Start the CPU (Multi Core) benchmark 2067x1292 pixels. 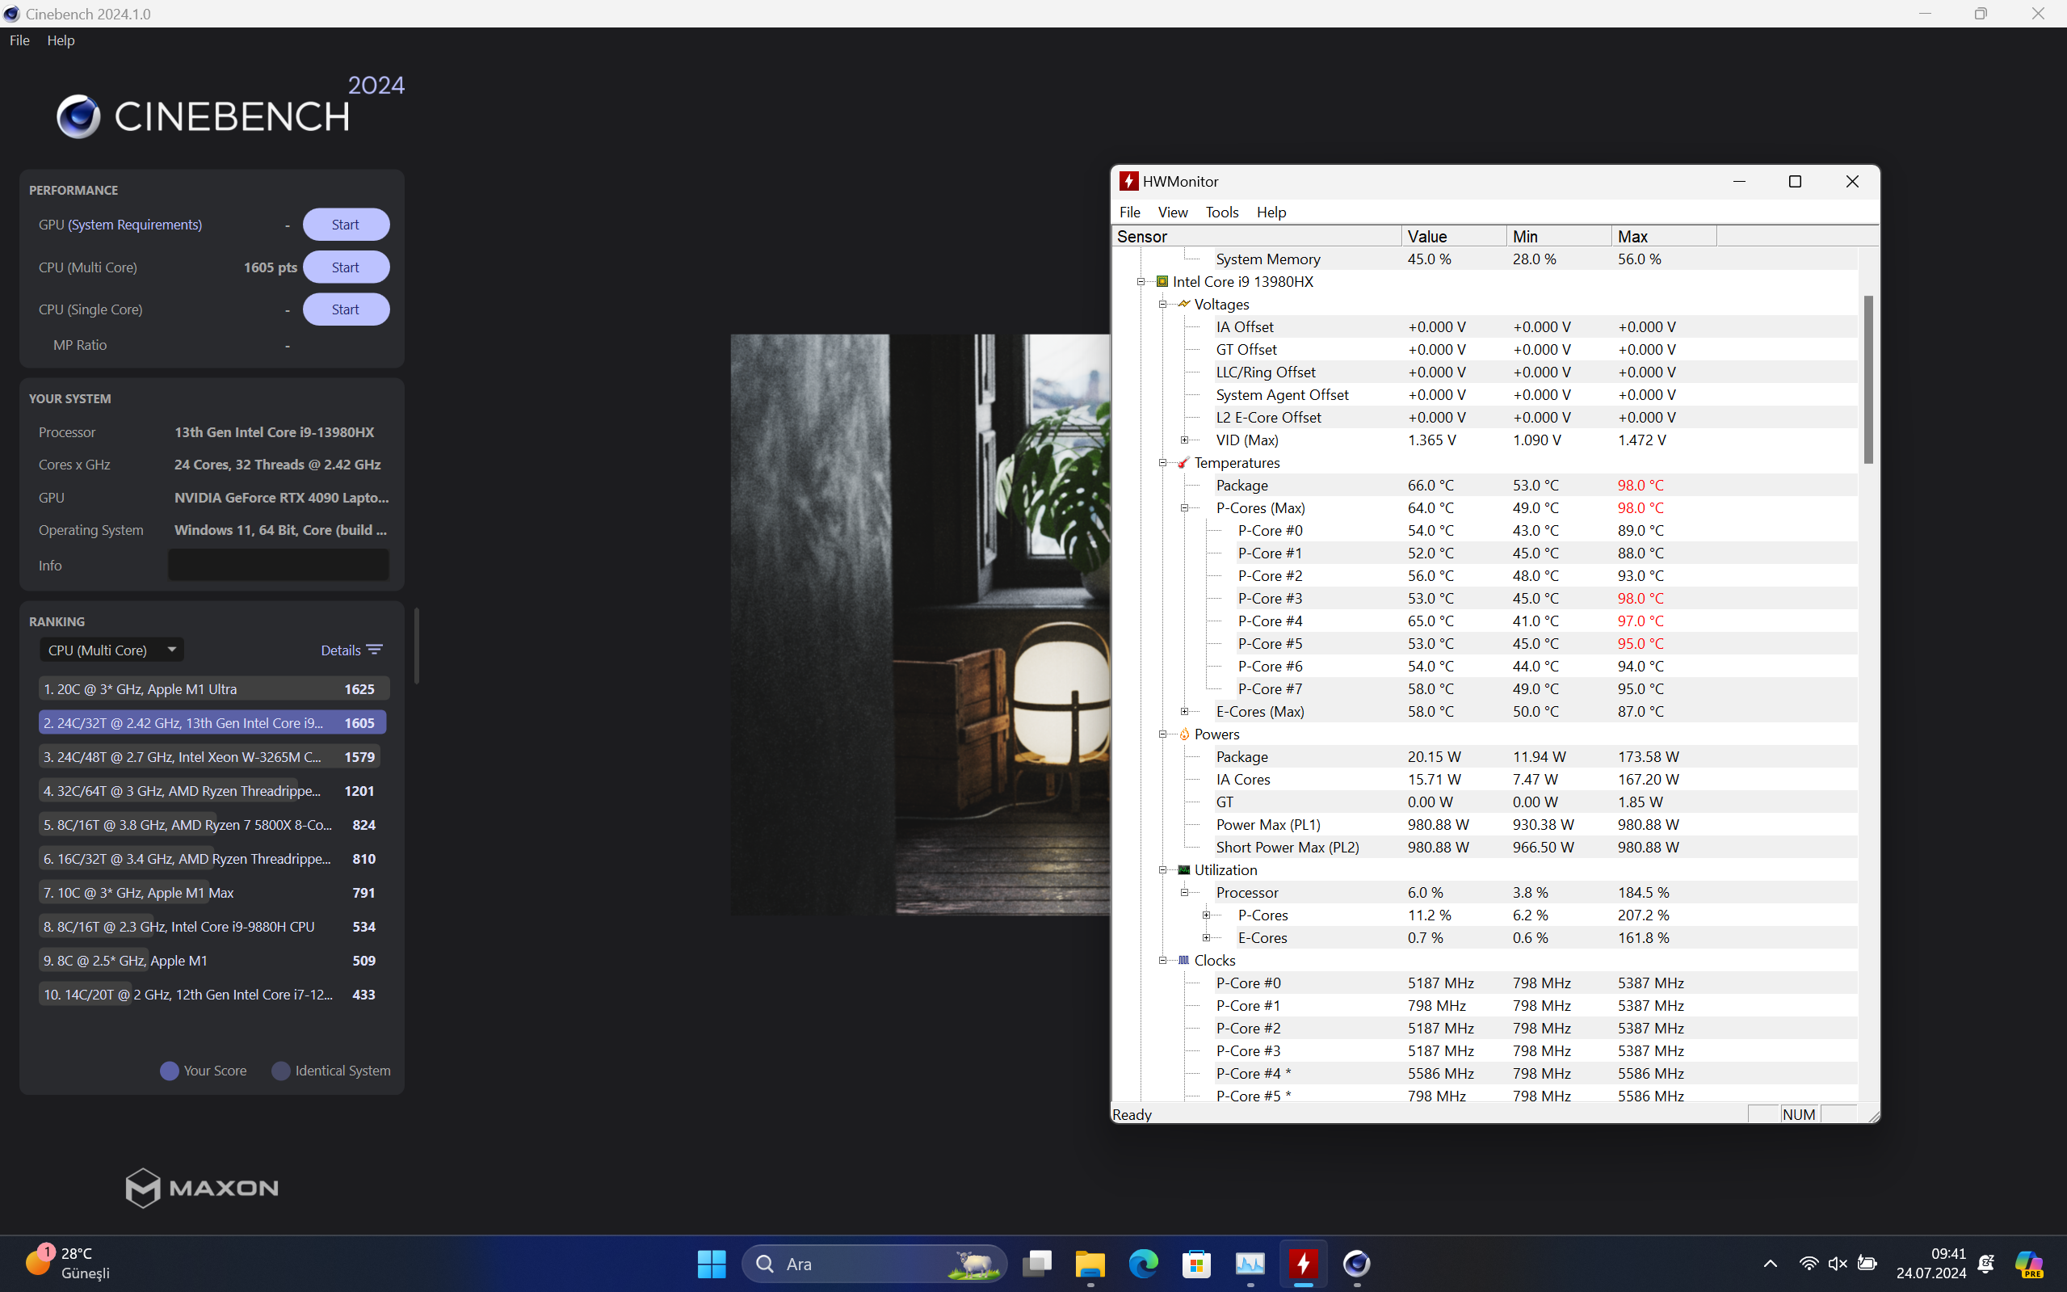pyautogui.click(x=346, y=267)
